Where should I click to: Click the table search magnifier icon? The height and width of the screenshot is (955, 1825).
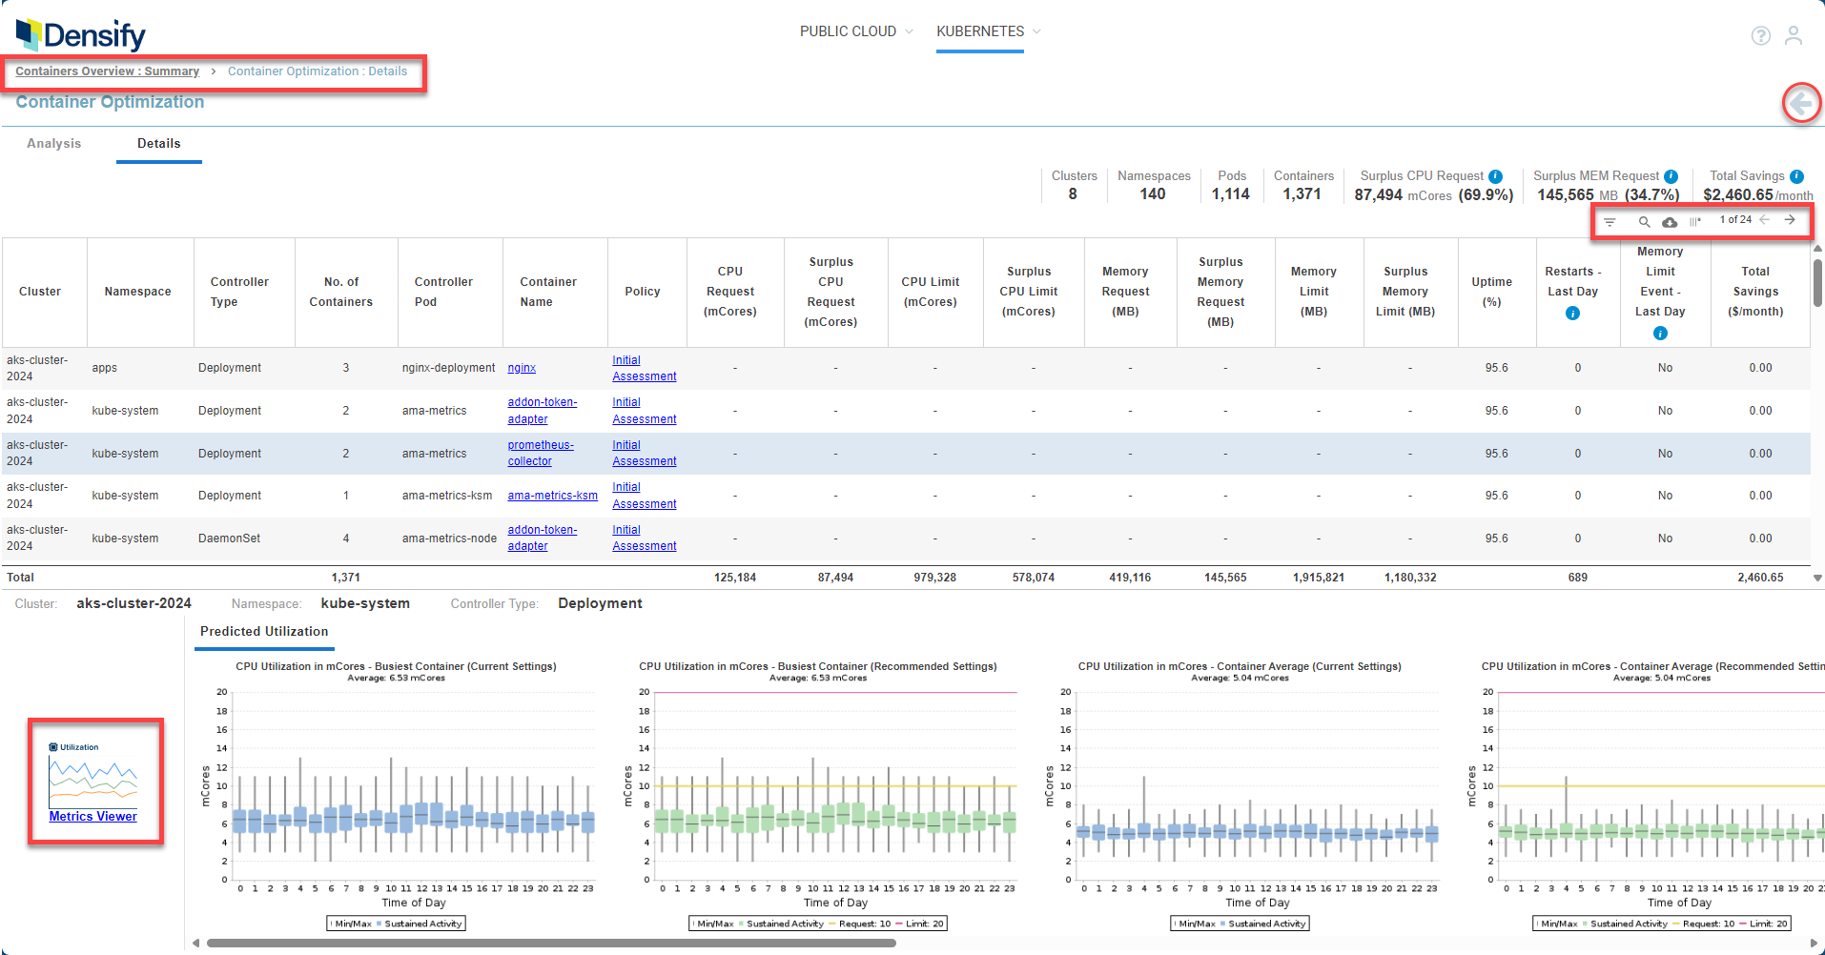[1644, 221]
